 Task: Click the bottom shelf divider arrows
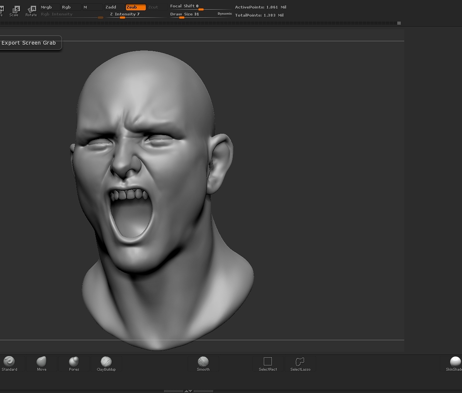click(188, 391)
